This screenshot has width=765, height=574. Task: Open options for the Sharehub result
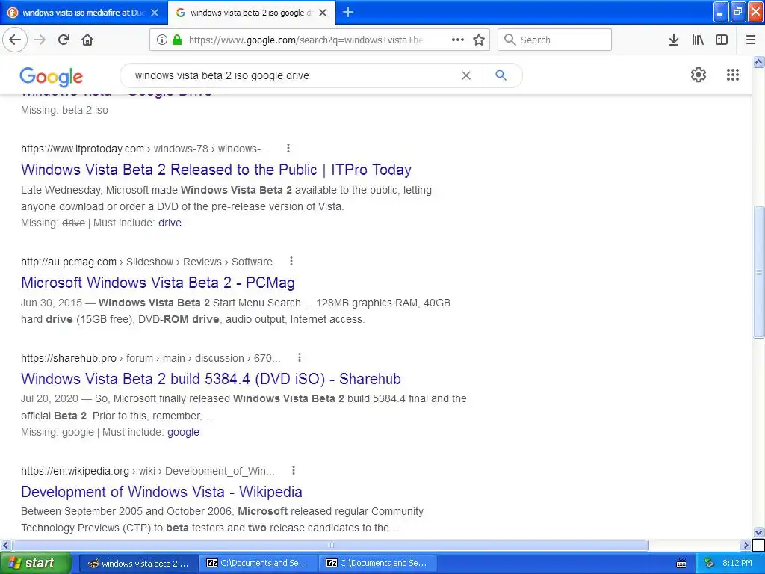[x=300, y=358]
